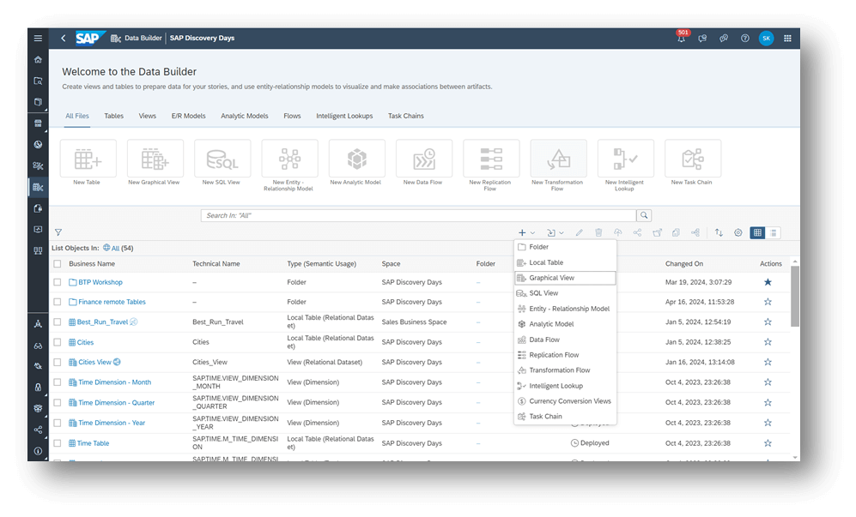Click into the Search In All field

point(418,215)
